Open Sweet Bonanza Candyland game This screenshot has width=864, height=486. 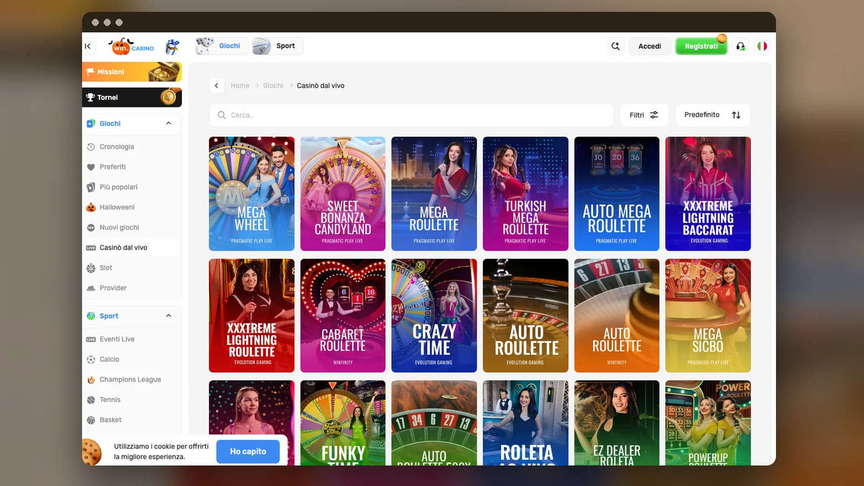point(343,194)
